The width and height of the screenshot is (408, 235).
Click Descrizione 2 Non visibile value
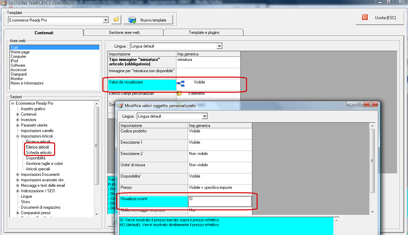(x=220, y=156)
